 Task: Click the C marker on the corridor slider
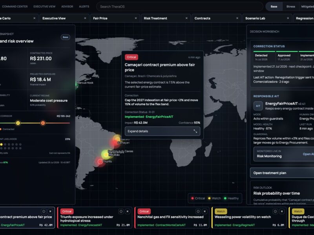(43, 123)
